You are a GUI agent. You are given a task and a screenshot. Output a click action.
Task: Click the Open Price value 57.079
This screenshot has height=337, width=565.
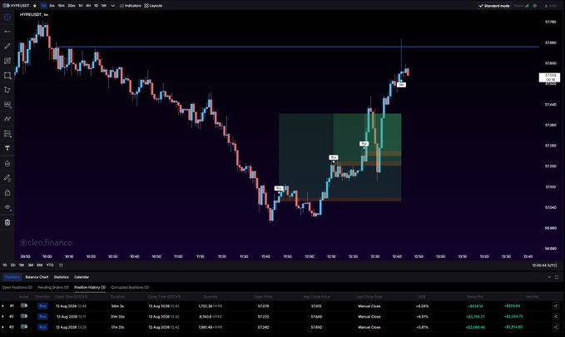[264, 306]
